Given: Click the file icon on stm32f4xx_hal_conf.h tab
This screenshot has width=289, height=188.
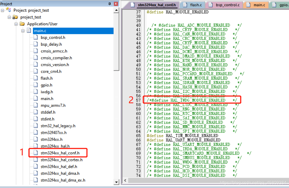Looking at the screenshot, I should coord(133,5).
